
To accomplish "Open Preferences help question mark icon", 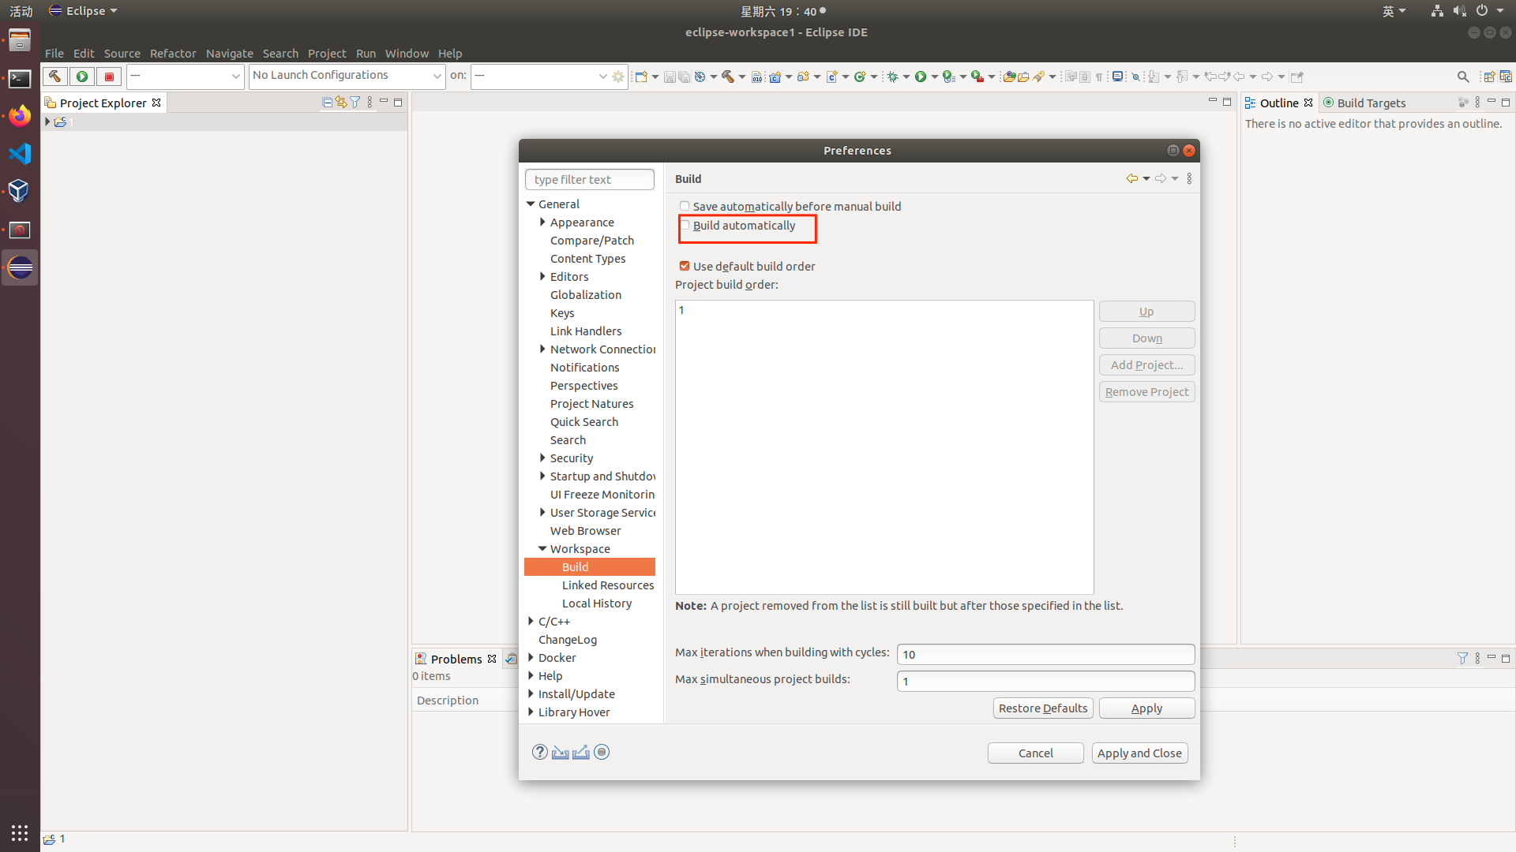I will pyautogui.click(x=539, y=753).
